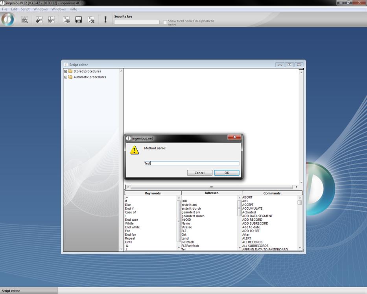
Task: Click the floppy disk save icon
Action: [x=79, y=19]
